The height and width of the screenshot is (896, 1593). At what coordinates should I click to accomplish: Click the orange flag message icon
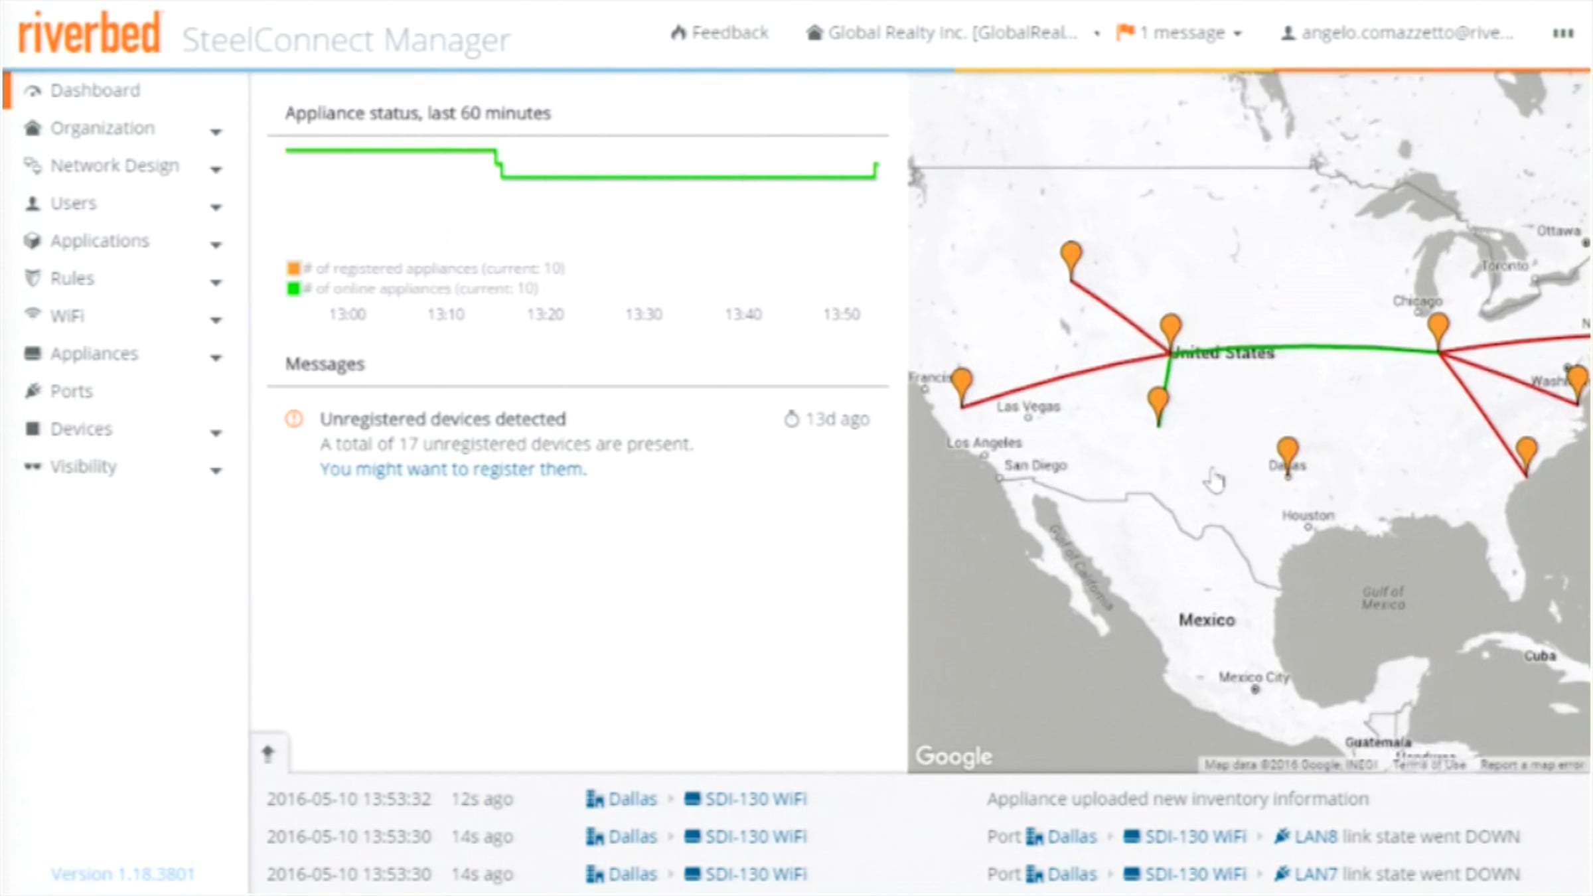click(x=1125, y=32)
